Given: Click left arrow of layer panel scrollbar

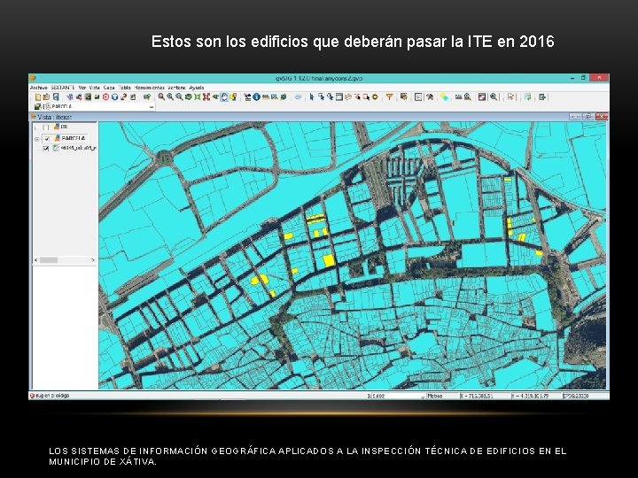Looking at the screenshot, I should [35, 260].
